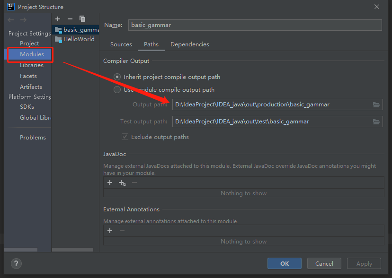
Task: Open Global Libraries platform settings
Action: 36,118
